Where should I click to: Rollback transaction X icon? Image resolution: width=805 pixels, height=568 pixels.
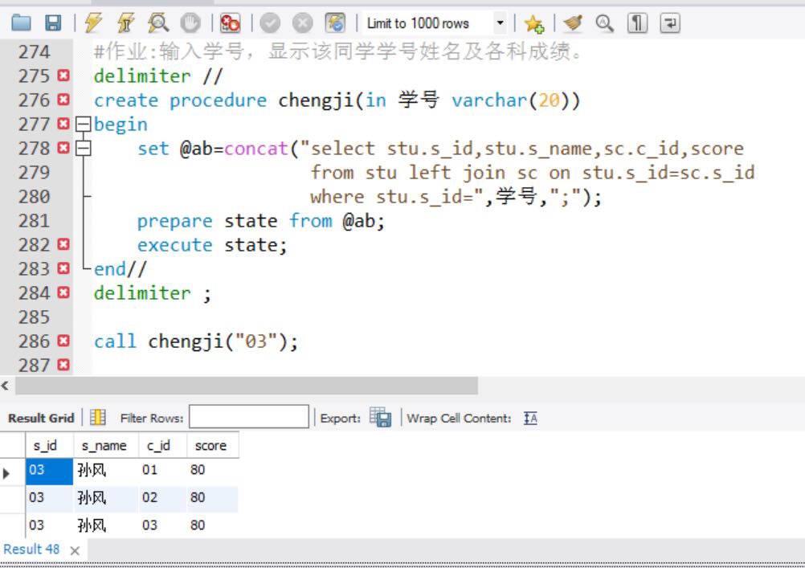click(x=302, y=23)
